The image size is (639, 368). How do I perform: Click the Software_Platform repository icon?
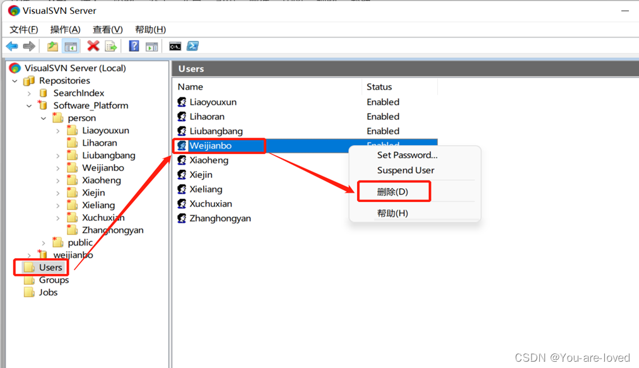tap(43, 105)
